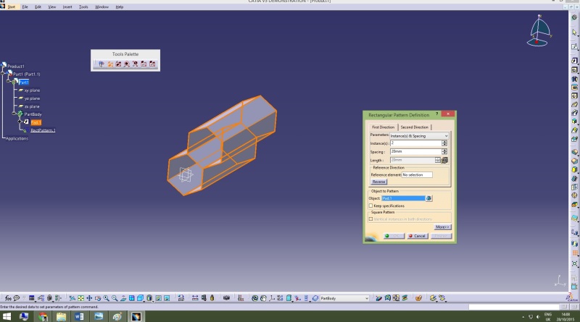Open the Multi-View grid icon
The height and width of the screenshot is (322, 580).
tap(132, 298)
